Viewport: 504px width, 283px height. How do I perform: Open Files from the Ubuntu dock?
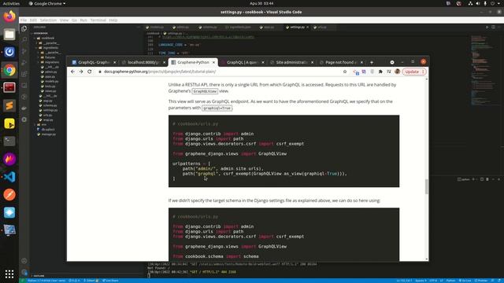(x=9, y=34)
